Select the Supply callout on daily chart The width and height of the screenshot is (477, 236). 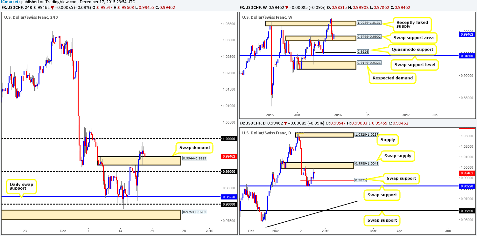pyautogui.click(x=387, y=139)
